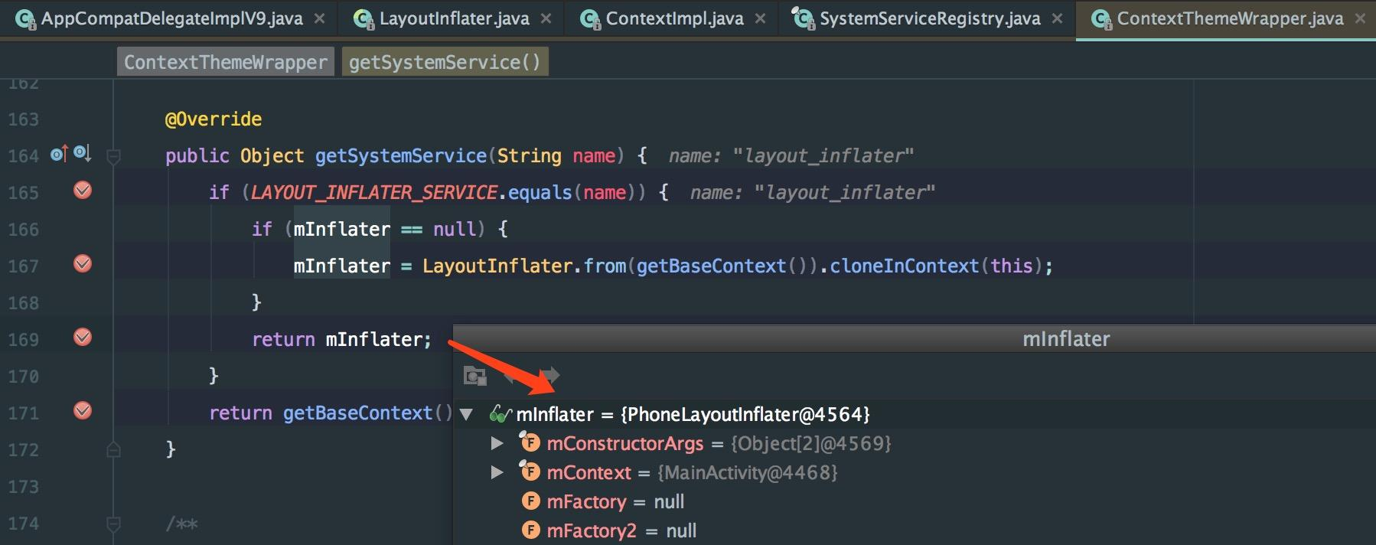Switch to the ContextImpl.java tab

pyautogui.click(x=674, y=18)
